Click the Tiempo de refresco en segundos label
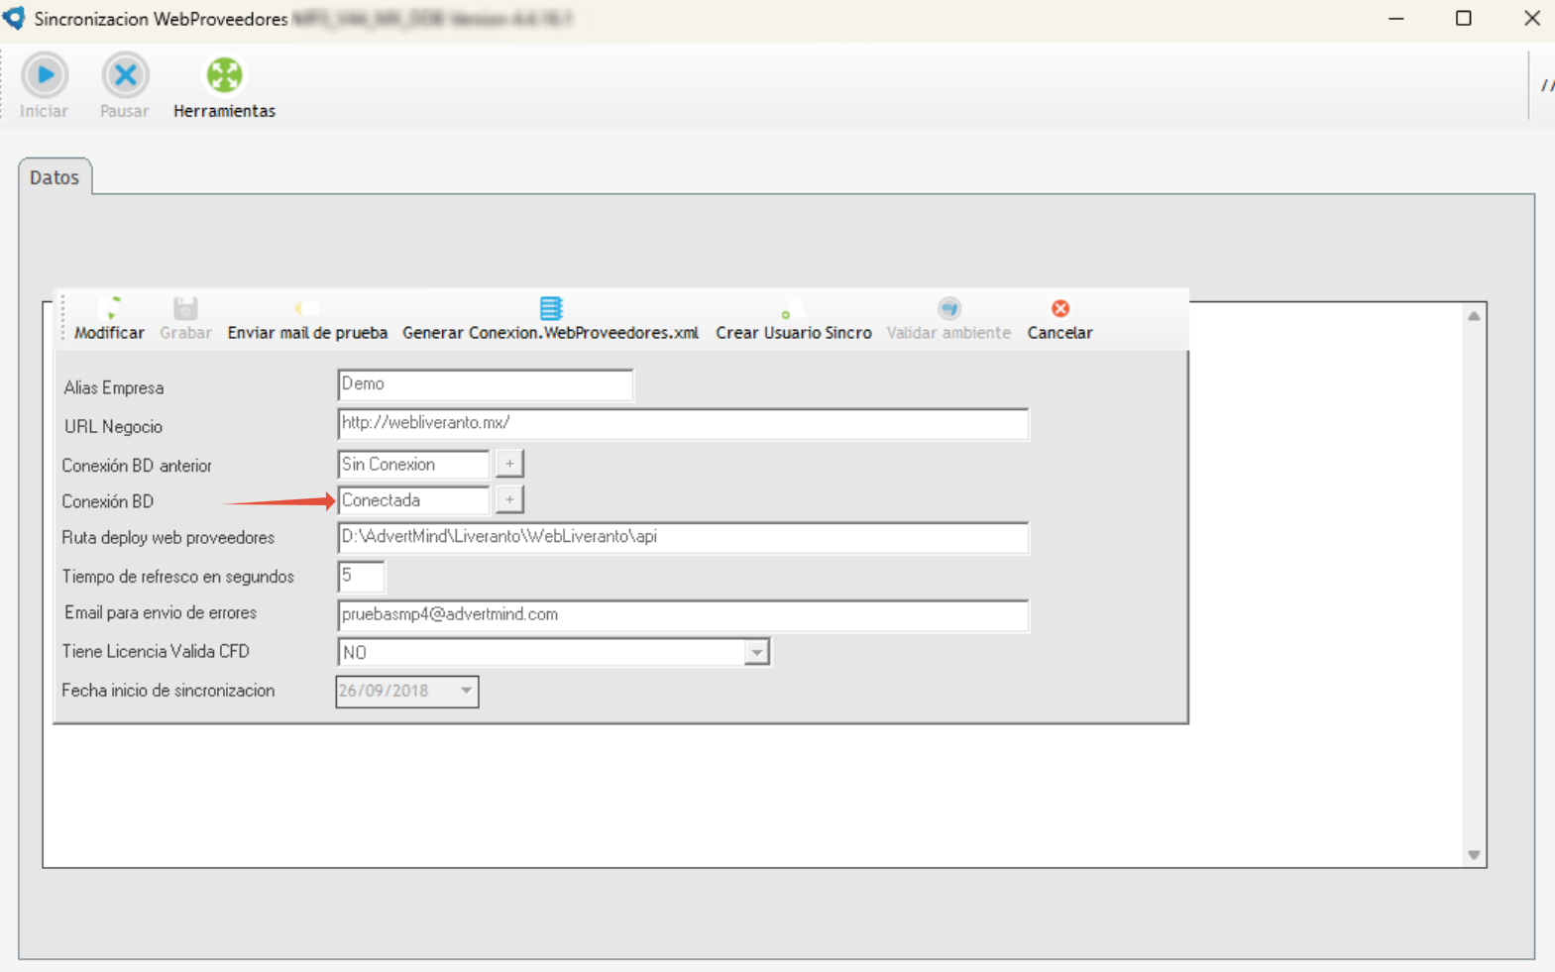 [178, 577]
